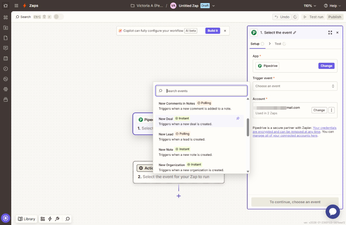
Task: Click the Search box in top toolbar
Action: pyautogui.click(x=23, y=17)
